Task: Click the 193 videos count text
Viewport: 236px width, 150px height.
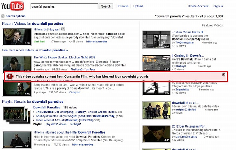Action: point(70,108)
